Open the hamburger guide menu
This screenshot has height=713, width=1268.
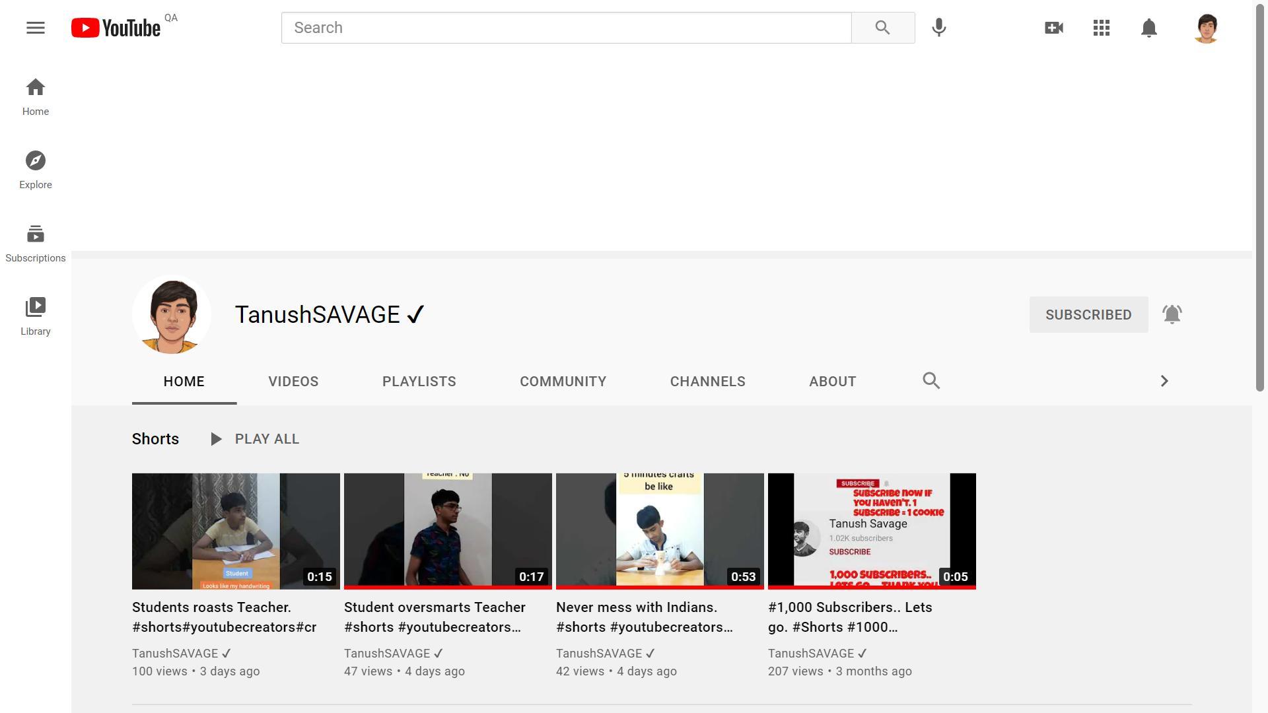[x=36, y=28]
